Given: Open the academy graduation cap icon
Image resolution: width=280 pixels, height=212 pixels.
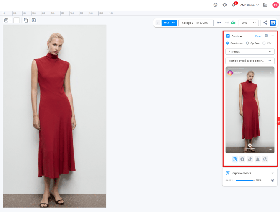Looking at the screenshot, I should point(224,5).
